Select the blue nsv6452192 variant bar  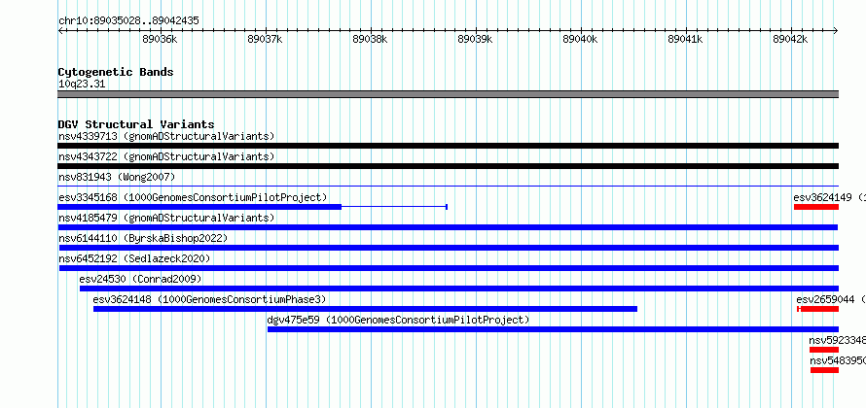[x=449, y=268]
